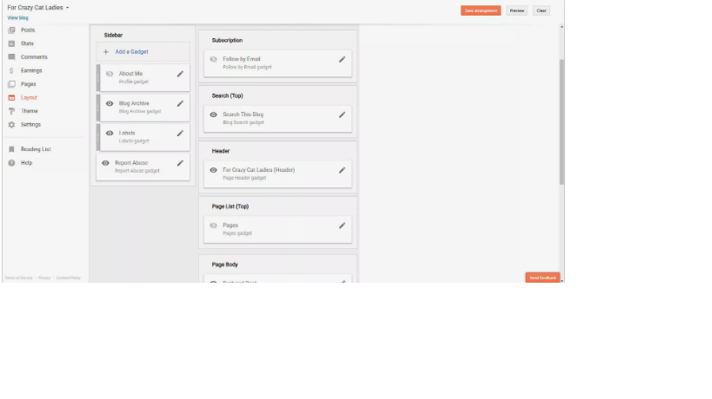This screenshot has width=712, height=399.
Task: Open the Help menu item
Action: [26, 163]
